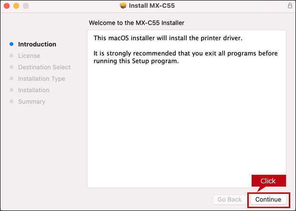Click the Welcome to the MX-C55 Installer heading
Image resolution: width=296 pixels, height=211 pixels.
[x=137, y=22]
